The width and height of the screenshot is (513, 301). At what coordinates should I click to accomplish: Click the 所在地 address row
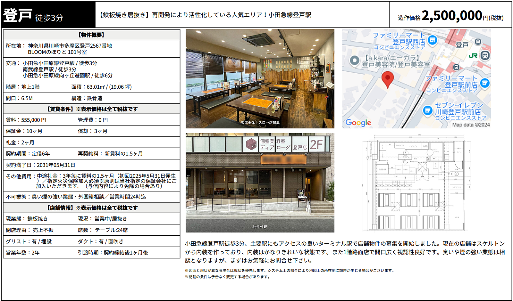click(x=92, y=49)
